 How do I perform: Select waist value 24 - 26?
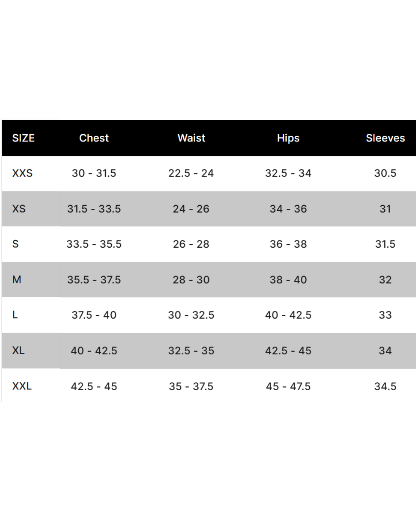tap(191, 209)
